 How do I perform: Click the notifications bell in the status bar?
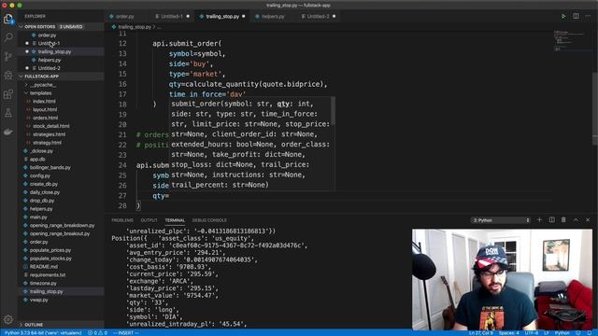tap(590, 333)
